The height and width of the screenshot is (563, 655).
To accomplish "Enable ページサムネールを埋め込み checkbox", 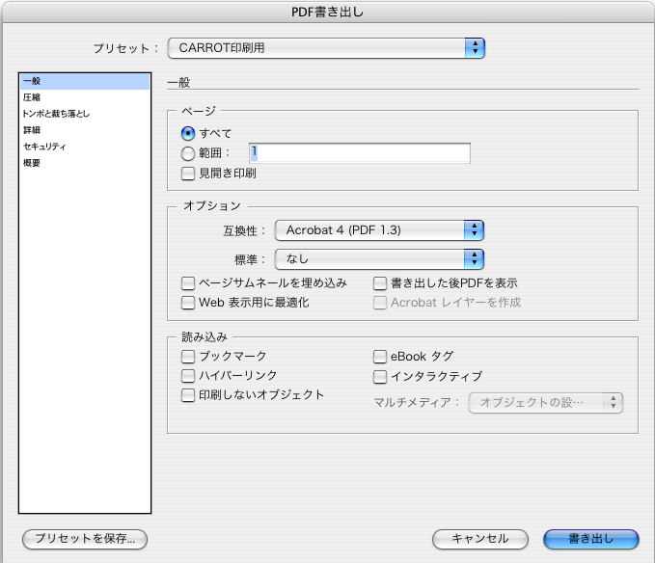I will tap(188, 283).
